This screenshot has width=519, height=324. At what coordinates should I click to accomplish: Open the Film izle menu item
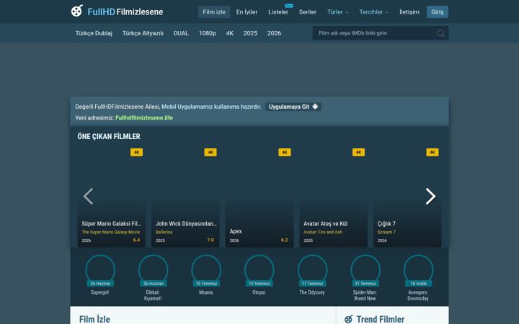[214, 12]
